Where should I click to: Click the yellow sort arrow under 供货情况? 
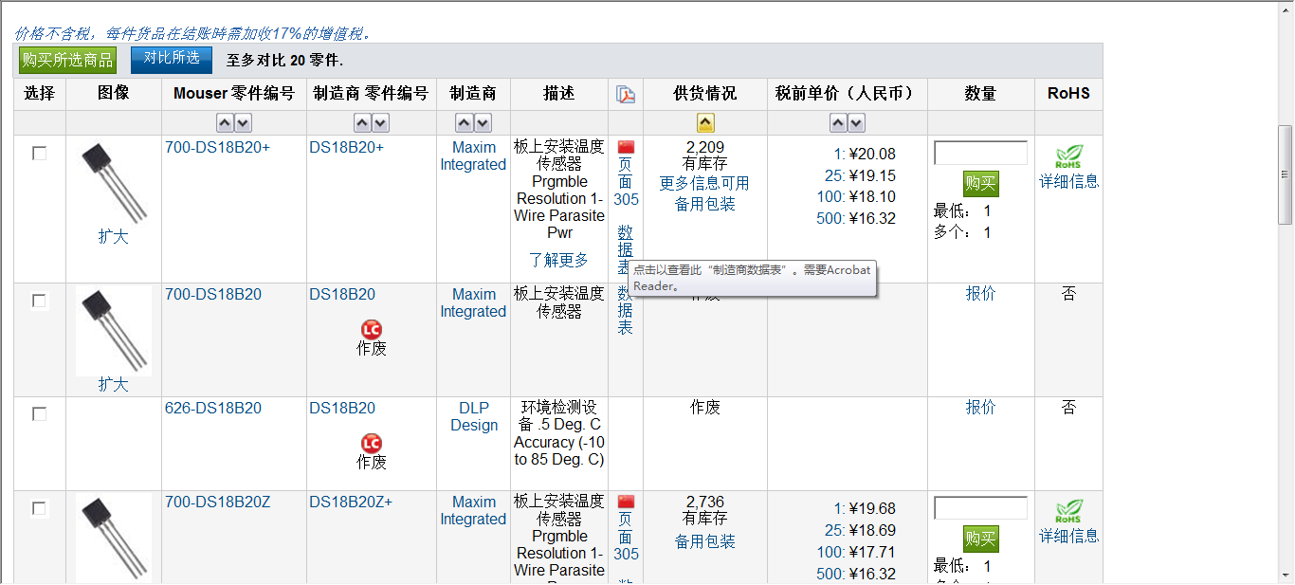(705, 123)
